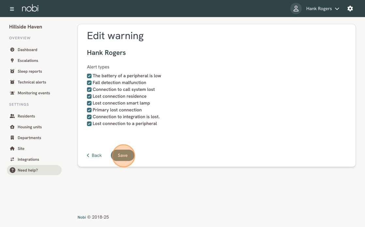Image resolution: width=365 pixels, height=227 pixels.
Task: Open the Departments menu item
Action: (29, 138)
